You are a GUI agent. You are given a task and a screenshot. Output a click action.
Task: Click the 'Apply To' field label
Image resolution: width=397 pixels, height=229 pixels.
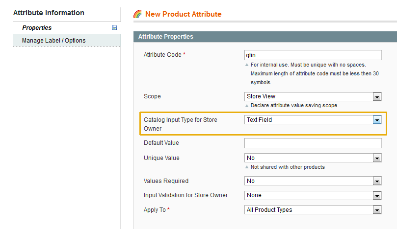(x=155, y=210)
